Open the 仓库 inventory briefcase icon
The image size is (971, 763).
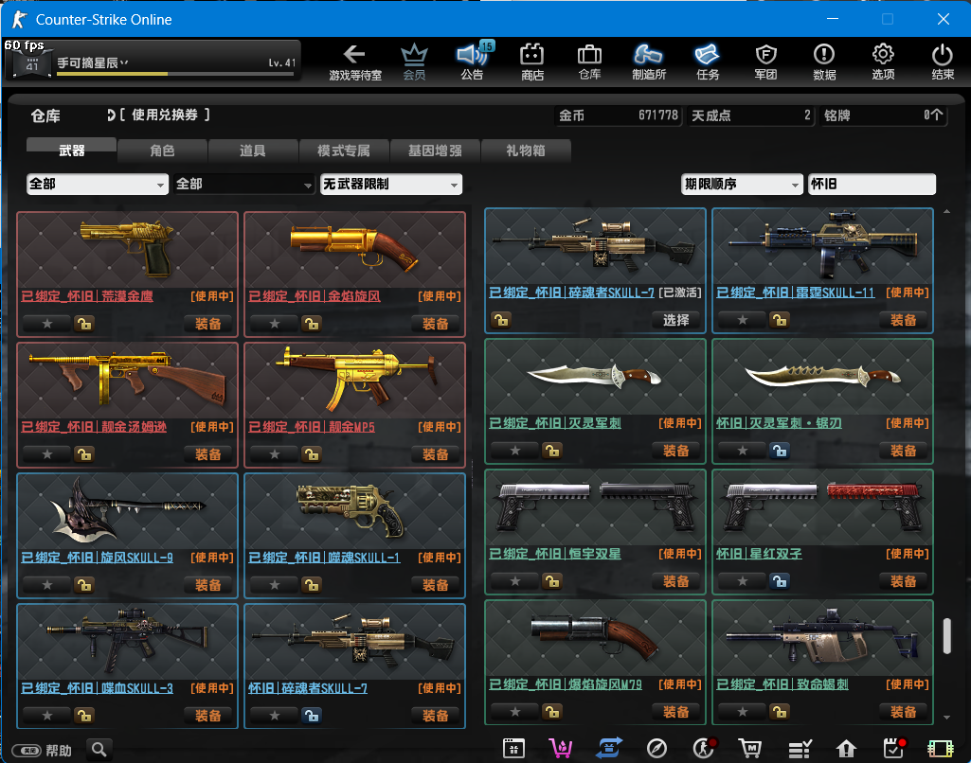point(589,62)
